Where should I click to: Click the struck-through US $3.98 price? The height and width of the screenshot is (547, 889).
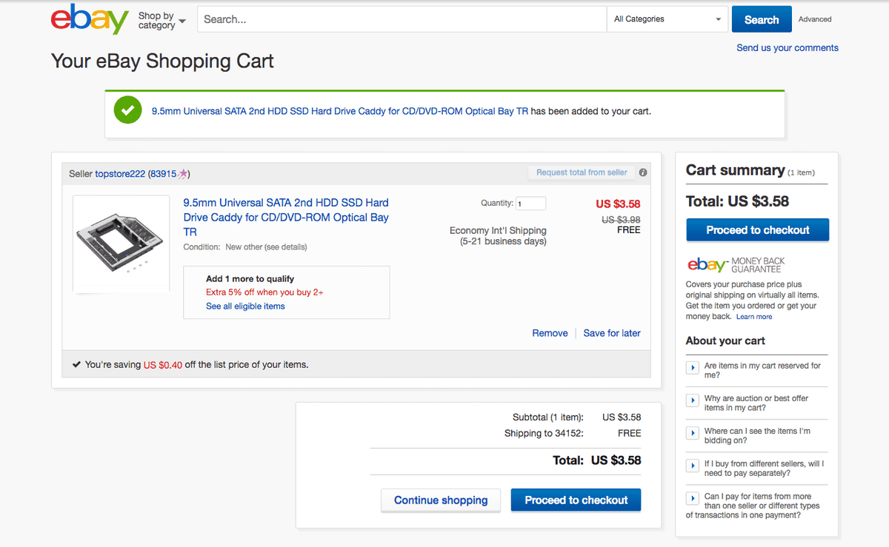(621, 219)
